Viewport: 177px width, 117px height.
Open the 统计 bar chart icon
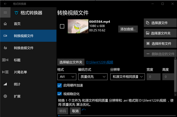coord(5,84)
